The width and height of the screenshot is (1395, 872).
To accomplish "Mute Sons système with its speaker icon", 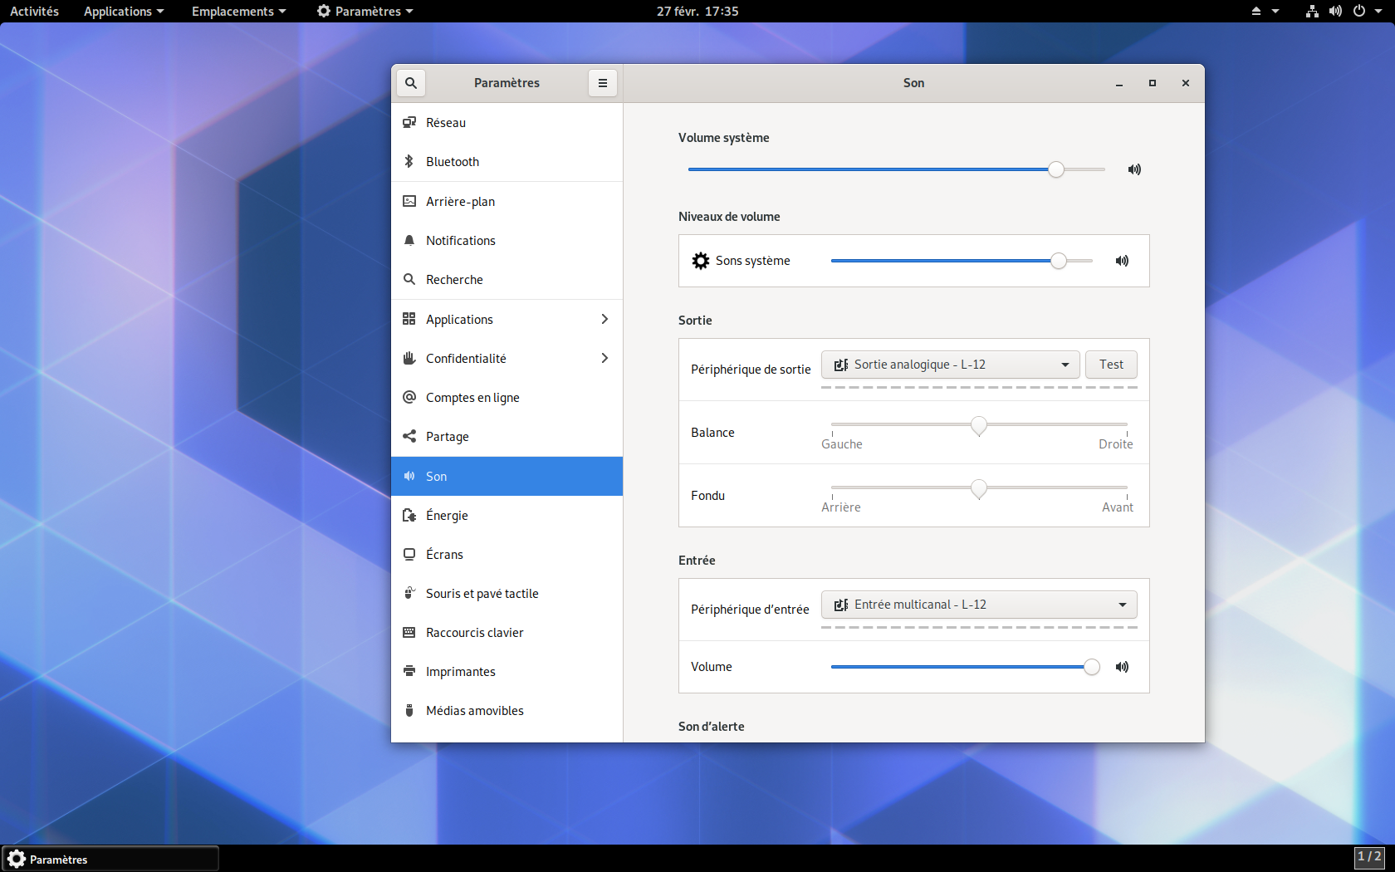I will [x=1122, y=261].
